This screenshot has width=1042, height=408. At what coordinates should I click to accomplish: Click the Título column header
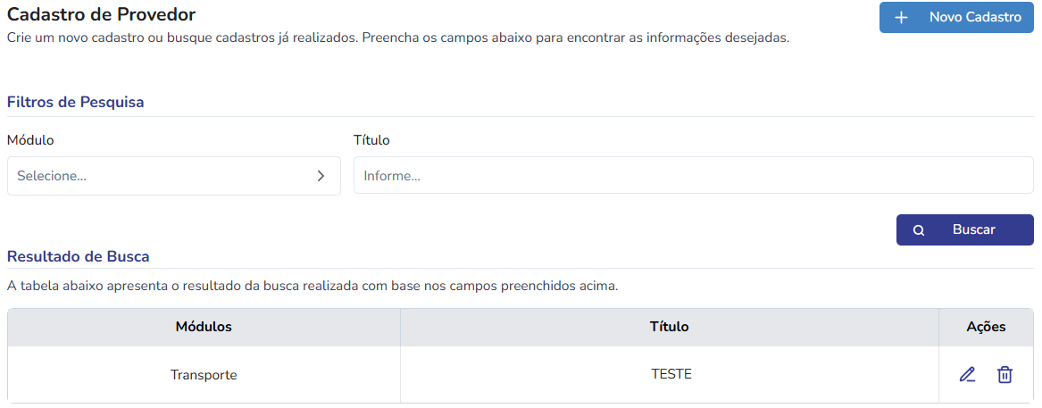(x=669, y=327)
